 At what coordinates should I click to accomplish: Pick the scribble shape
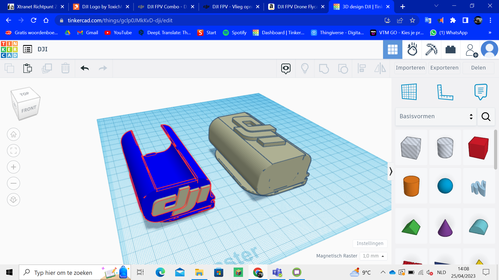pos(478,188)
